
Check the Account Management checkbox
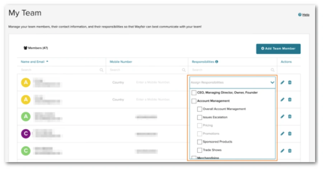coord(194,101)
